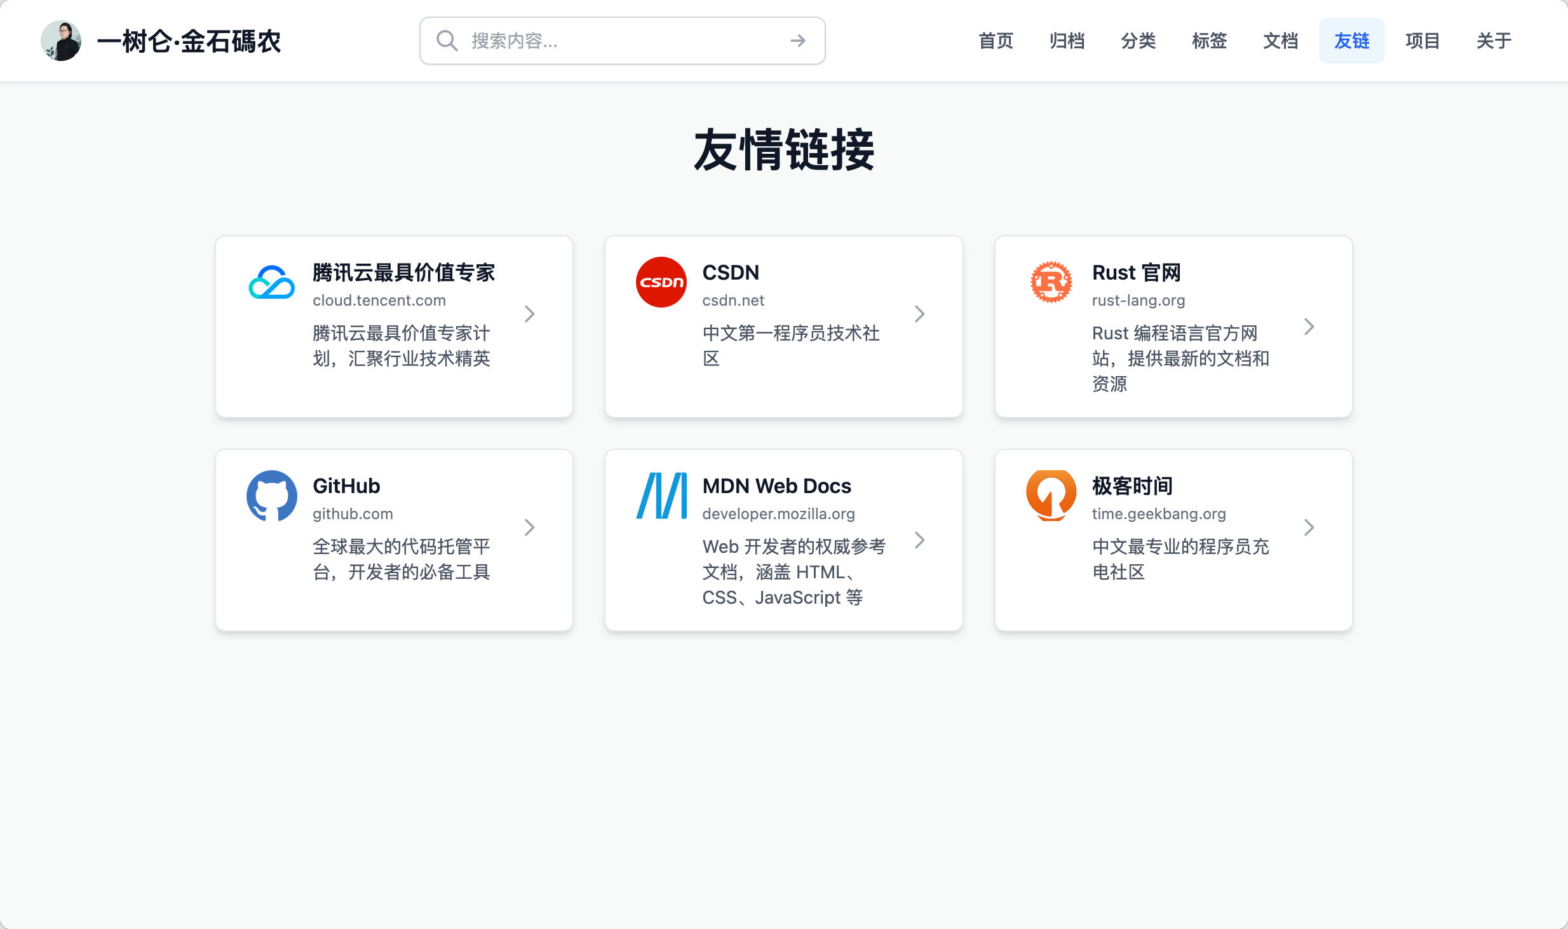Open the 分类 navigation item
Viewport: 1568px width, 929px height.
click(1138, 41)
